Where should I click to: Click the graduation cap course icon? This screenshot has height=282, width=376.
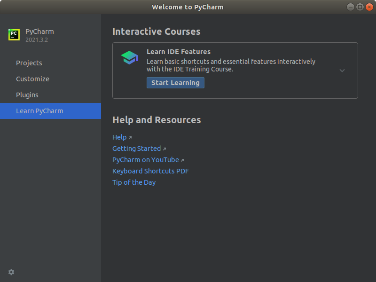pos(129,58)
